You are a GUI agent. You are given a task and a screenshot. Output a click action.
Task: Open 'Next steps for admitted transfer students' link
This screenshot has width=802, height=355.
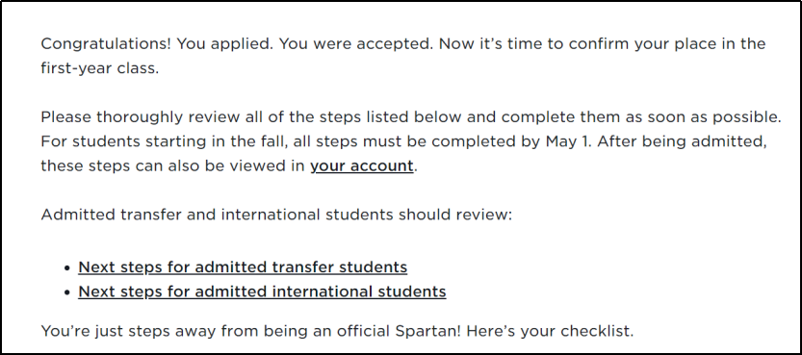pos(243,267)
